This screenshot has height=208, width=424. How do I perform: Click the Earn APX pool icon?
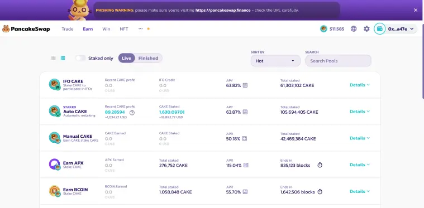tap(55, 164)
